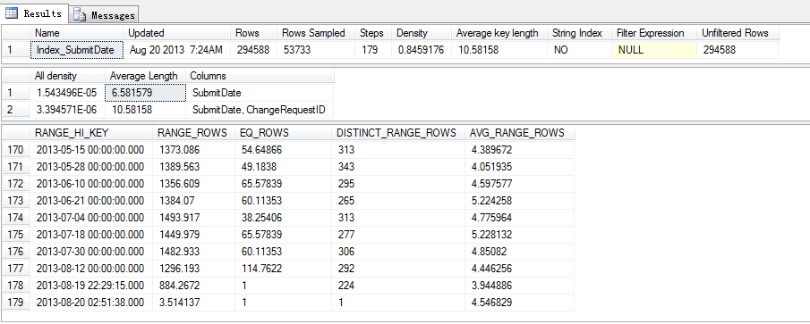The width and height of the screenshot is (810, 324).
Task: Click the All density column header
Action: pos(68,76)
